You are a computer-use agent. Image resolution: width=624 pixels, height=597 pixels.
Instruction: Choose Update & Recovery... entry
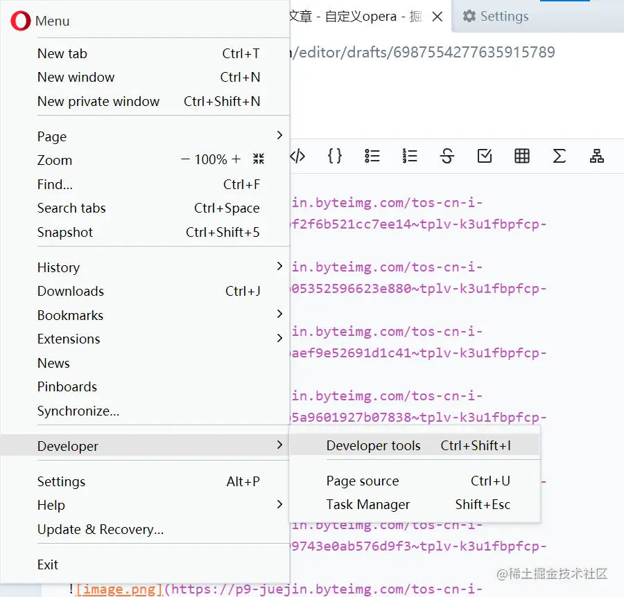point(146,529)
